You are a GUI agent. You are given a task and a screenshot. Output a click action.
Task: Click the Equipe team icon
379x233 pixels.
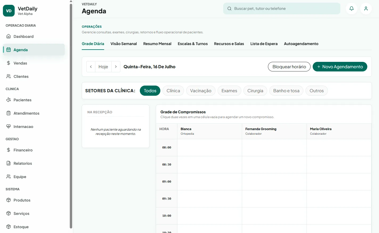point(9,176)
